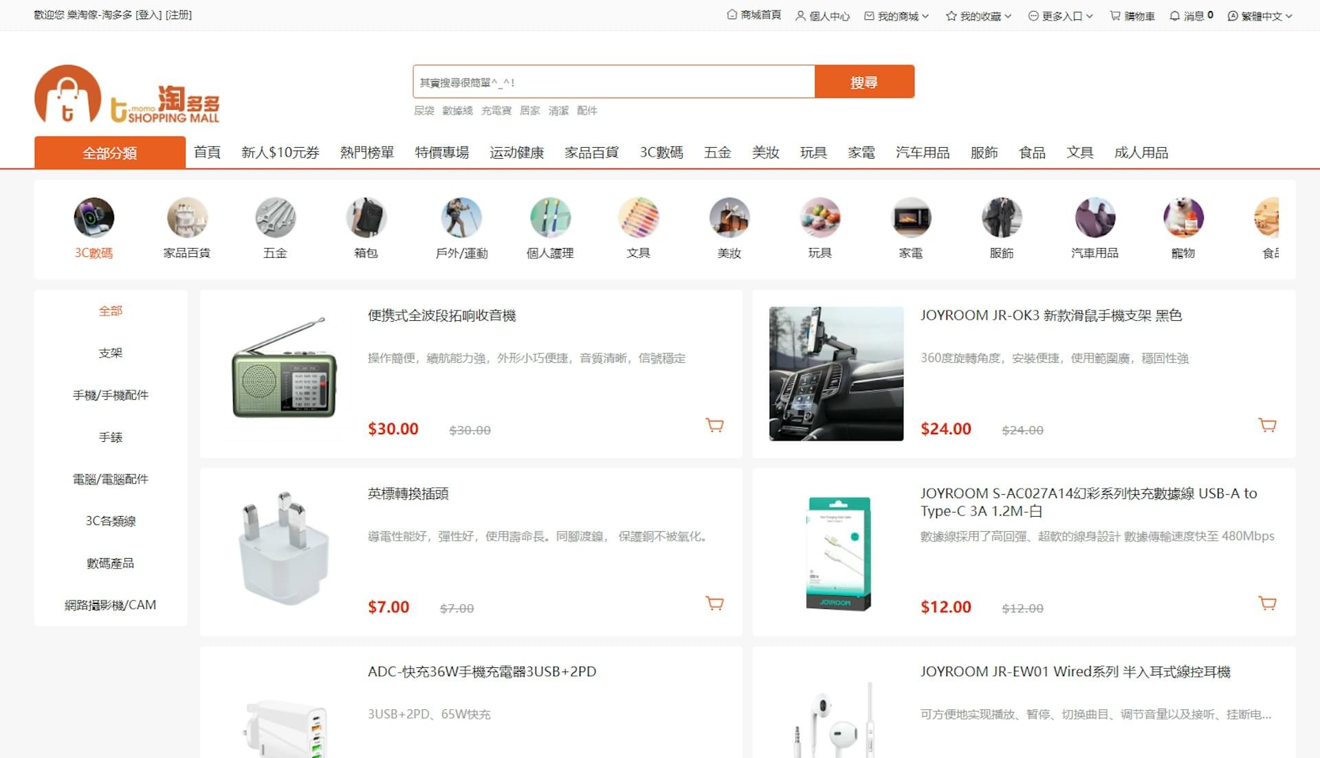Open the 家電 round category icon
Screen dimensions: 1320x758
(911, 218)
